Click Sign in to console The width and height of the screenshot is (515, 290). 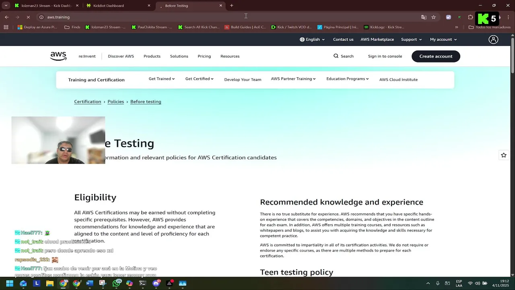(385, 56)
